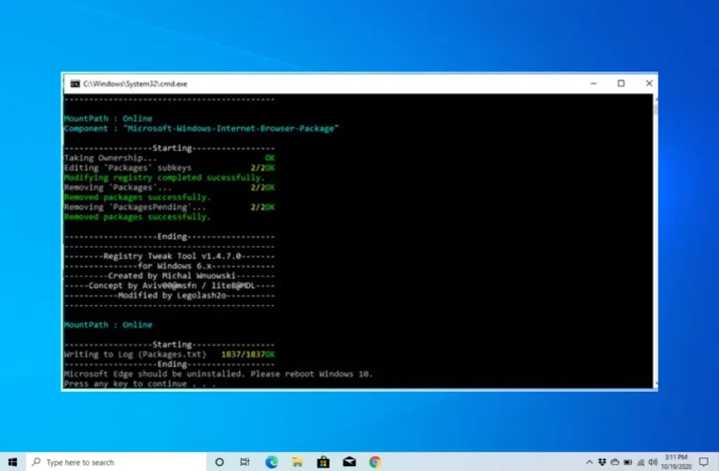Launch Microsoft Edge from the taskbar
The height and width of the screenshot is (471, 719).
point(271,462)
